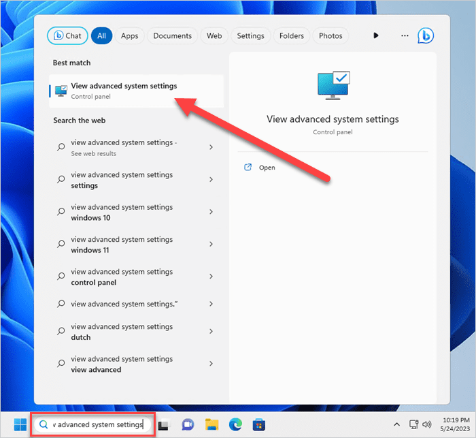This screenshot has width=476, height=438.
Task: Open View advanced system settings best match
Action: [136, 91]
